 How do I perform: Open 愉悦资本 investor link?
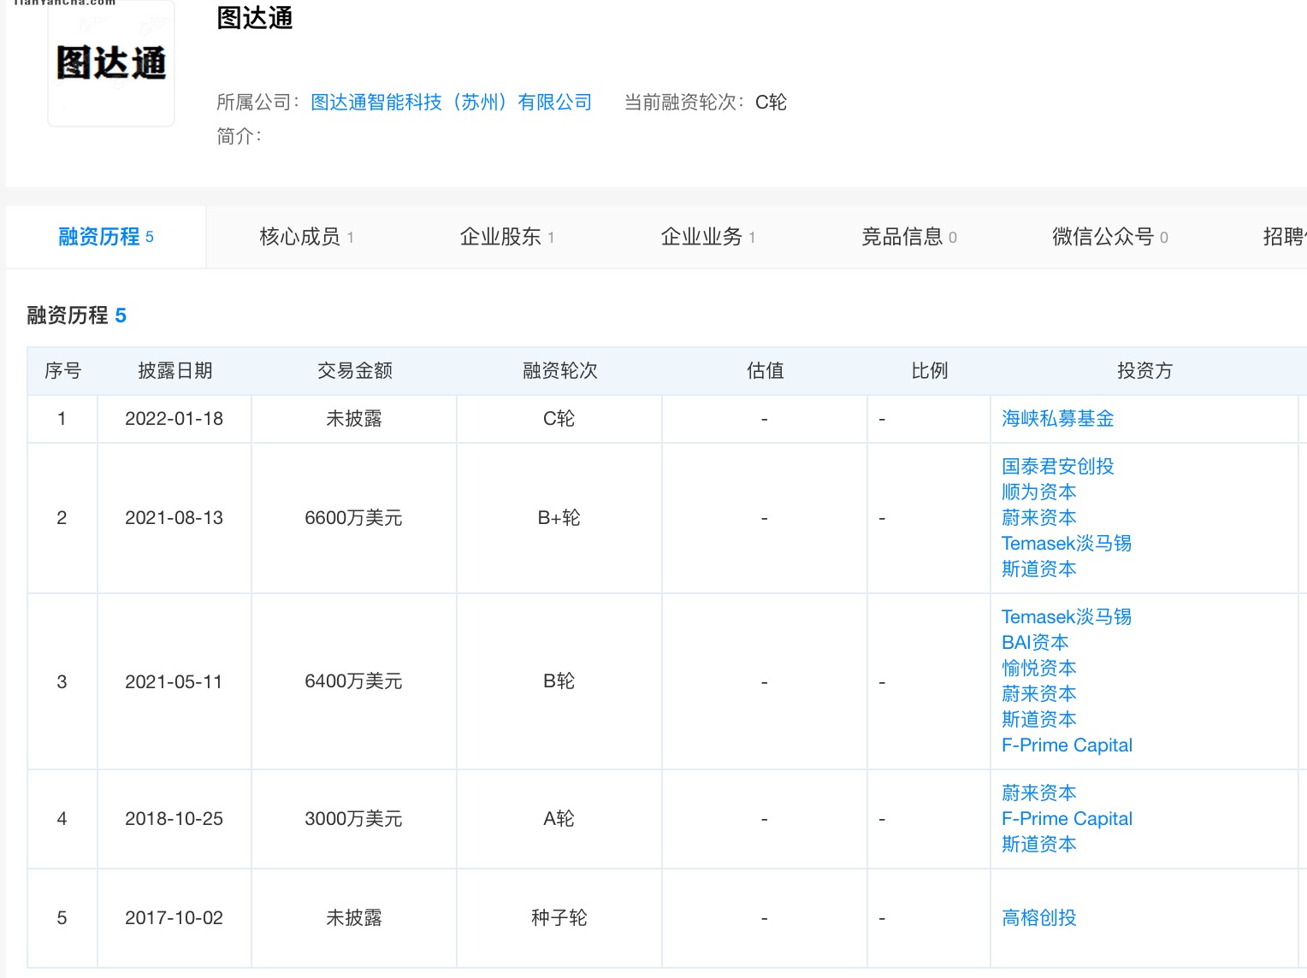tap(1038, 669)
